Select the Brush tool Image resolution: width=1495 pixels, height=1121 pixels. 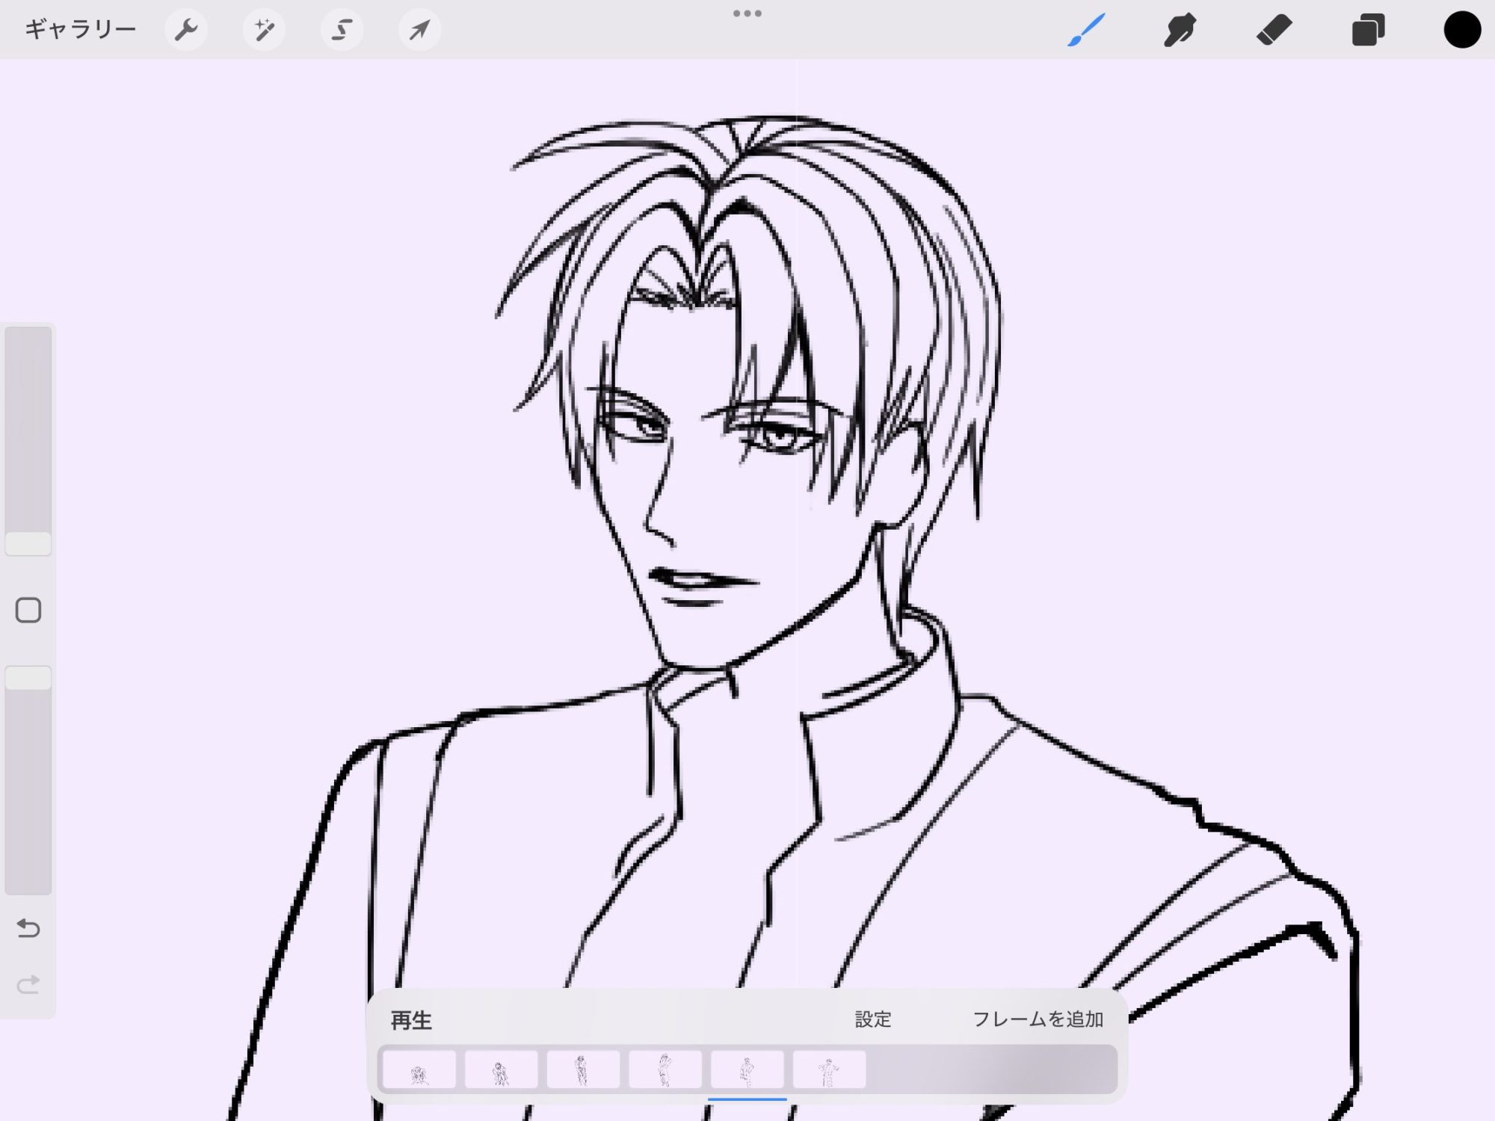pyautogui.click(x=1086, y=30)
